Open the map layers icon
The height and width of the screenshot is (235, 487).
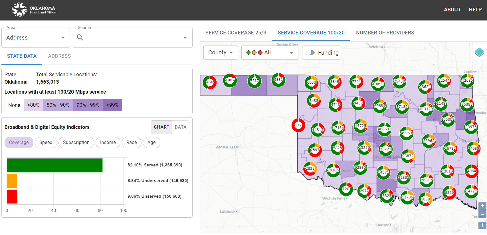click(x=479, y=52)
